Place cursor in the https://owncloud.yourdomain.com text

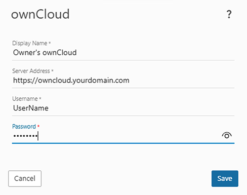(71, 80)
